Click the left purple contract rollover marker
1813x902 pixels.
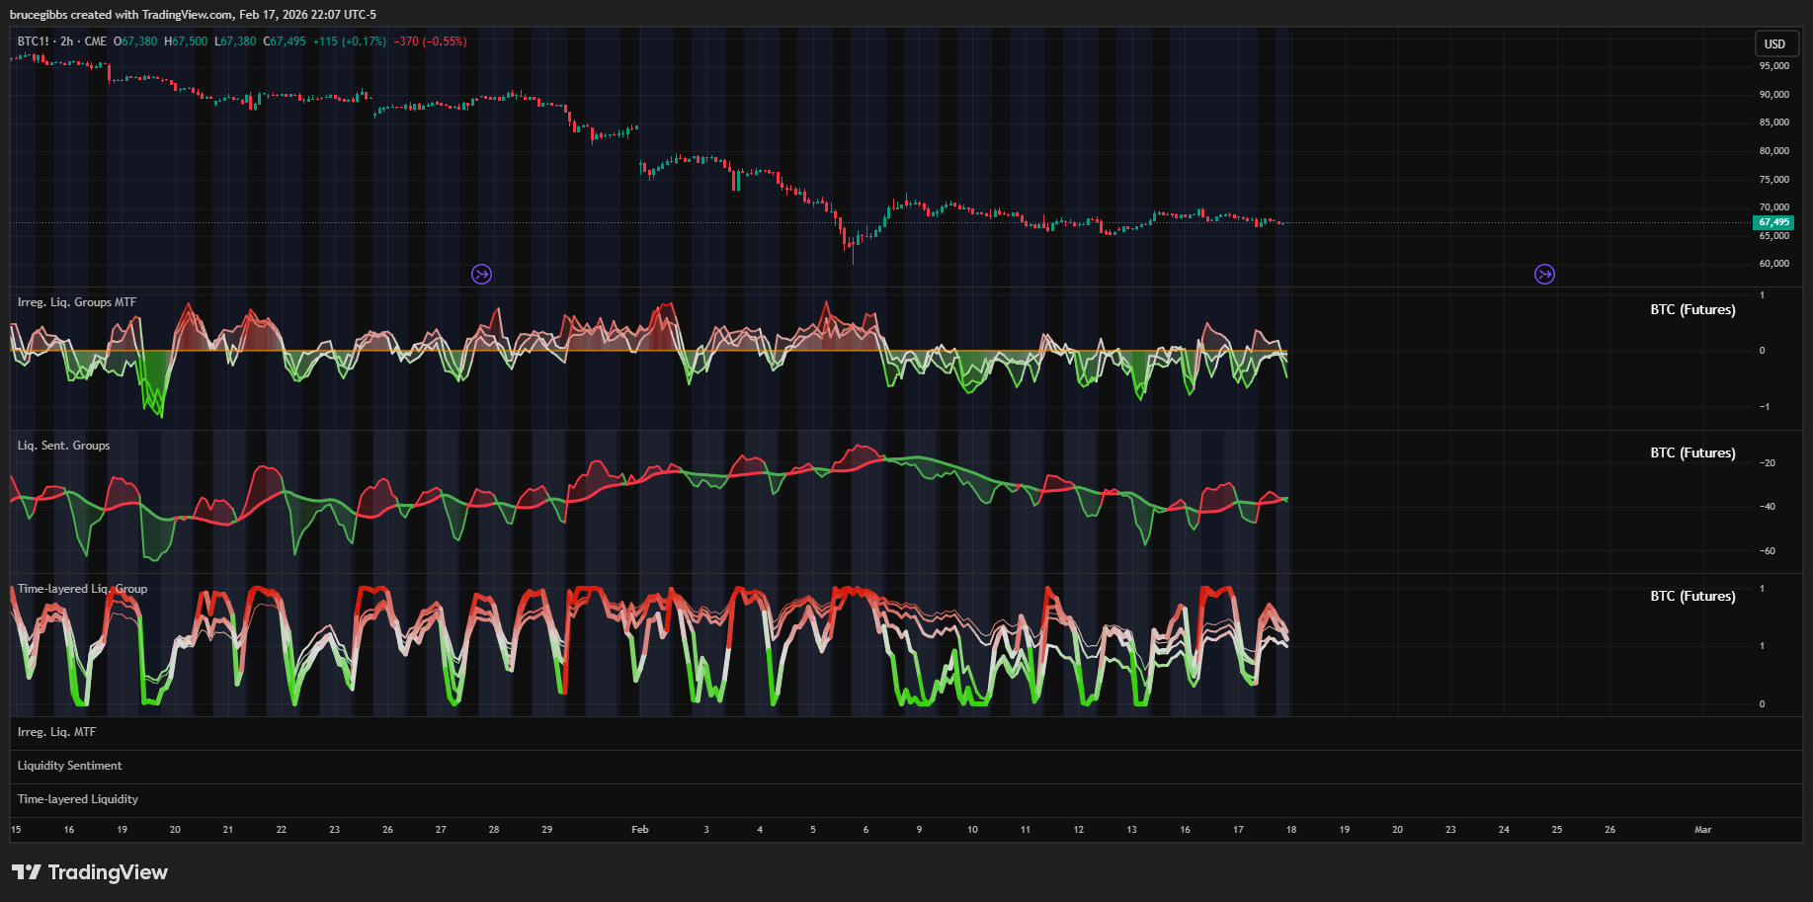pyautogui.click(x=481, y=274)
